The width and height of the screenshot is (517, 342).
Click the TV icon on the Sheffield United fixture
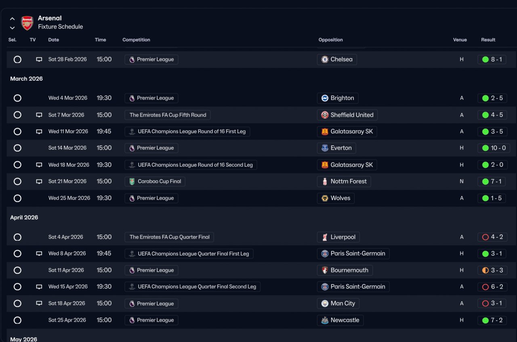coord(39,115)
